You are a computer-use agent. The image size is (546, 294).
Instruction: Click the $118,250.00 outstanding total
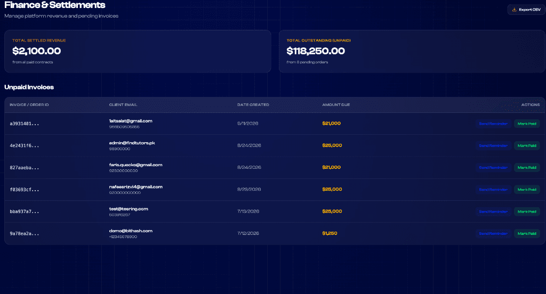pos(316,51)
